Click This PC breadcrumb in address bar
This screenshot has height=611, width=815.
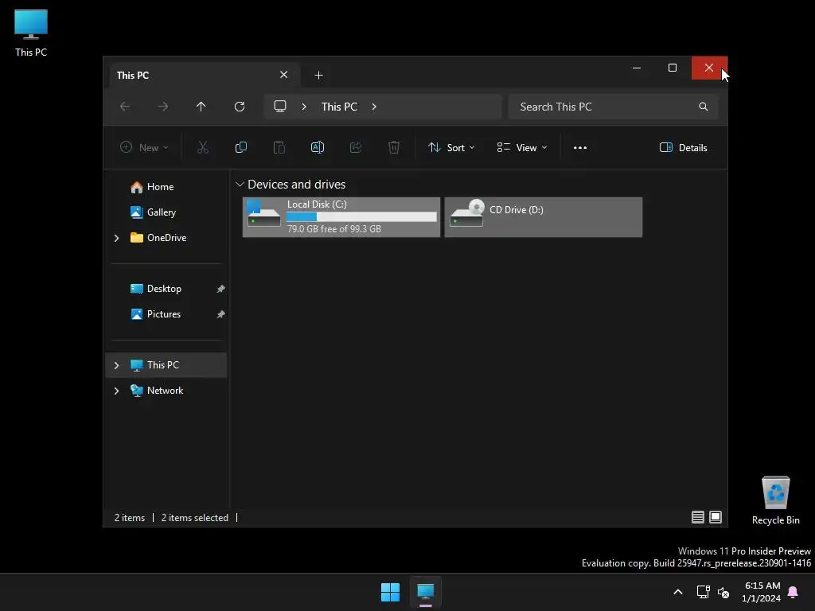(339, 107)
